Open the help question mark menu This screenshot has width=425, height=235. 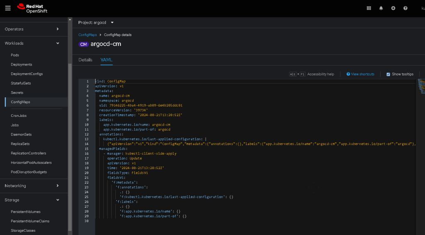pos(405,8)
